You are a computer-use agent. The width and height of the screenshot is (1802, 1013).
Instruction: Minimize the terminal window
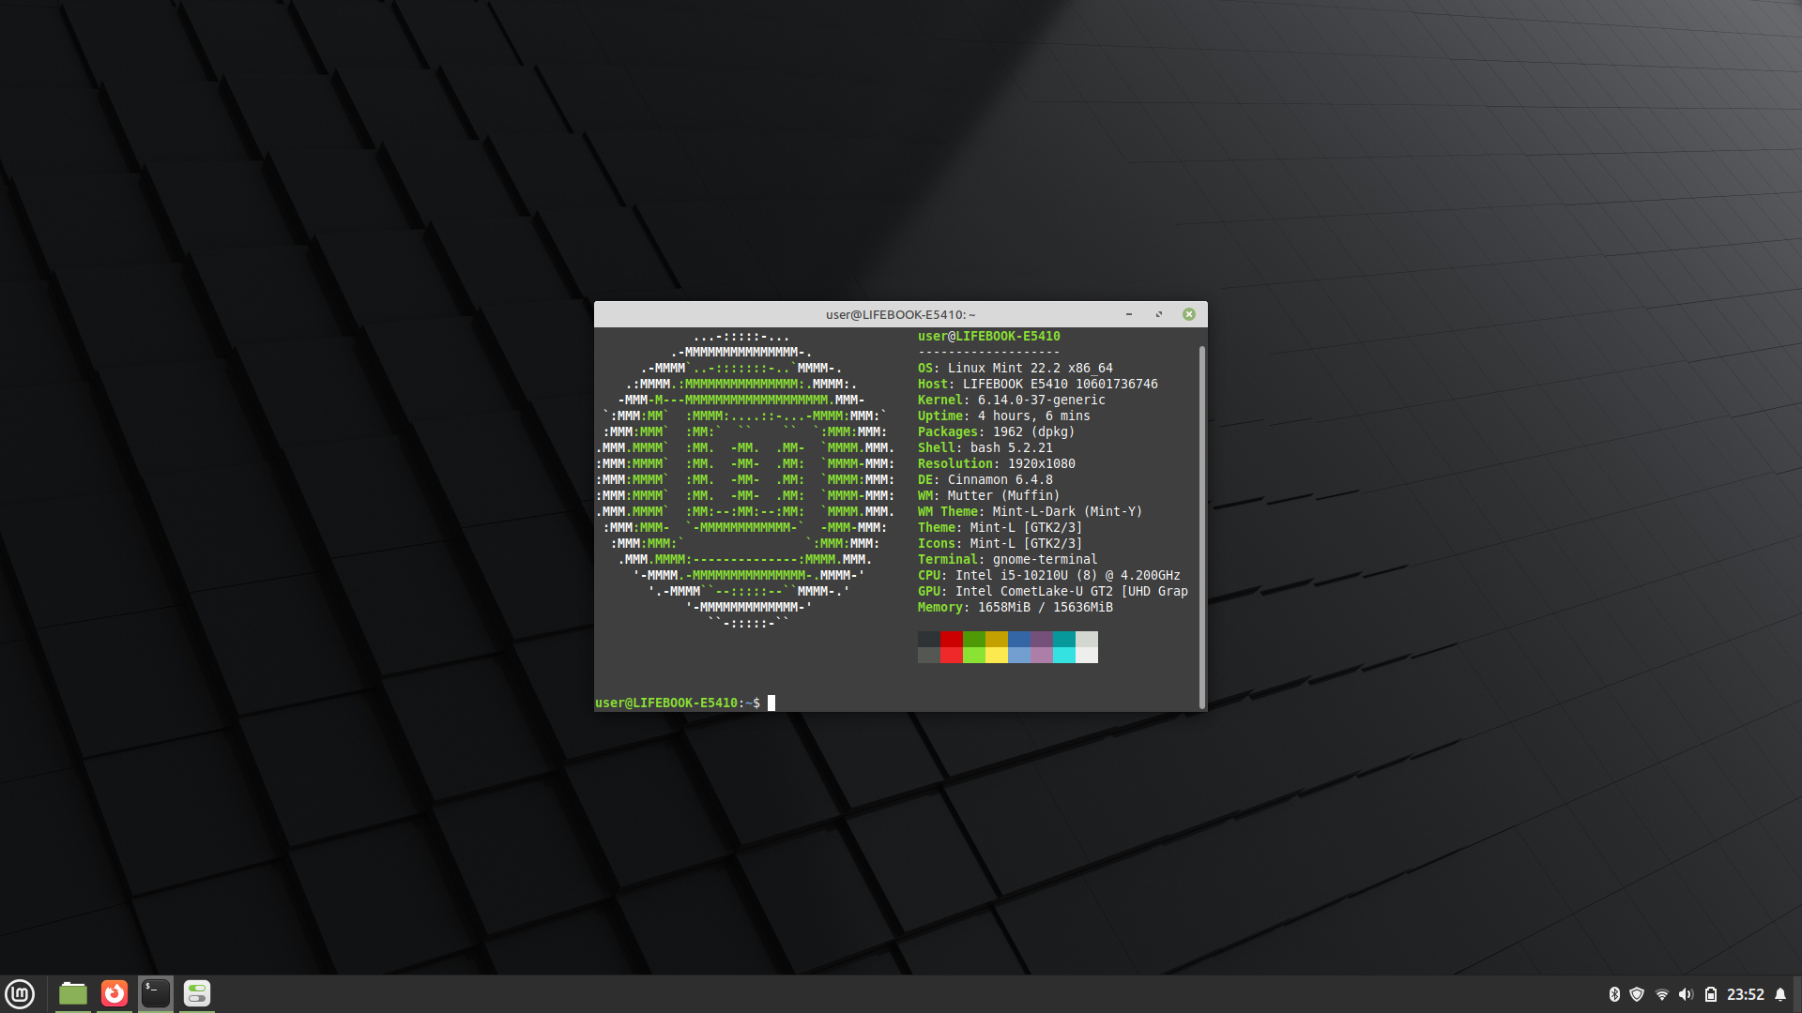coord(1129,314)
